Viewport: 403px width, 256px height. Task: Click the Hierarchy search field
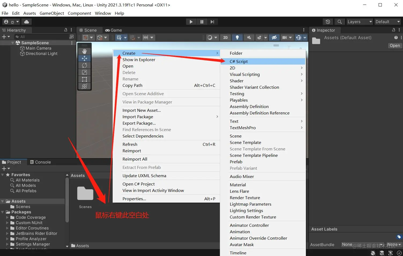42,37
